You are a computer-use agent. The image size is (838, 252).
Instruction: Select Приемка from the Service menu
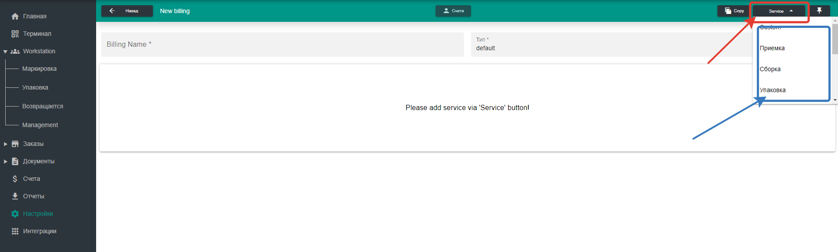[x=772, y=48]
